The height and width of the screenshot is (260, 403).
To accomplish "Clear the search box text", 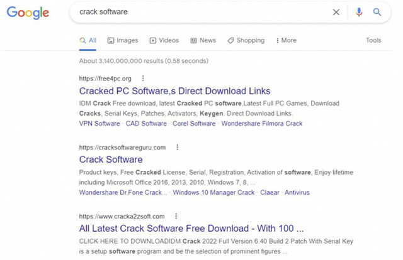I will pyautogui.click(x=336, y=12).
